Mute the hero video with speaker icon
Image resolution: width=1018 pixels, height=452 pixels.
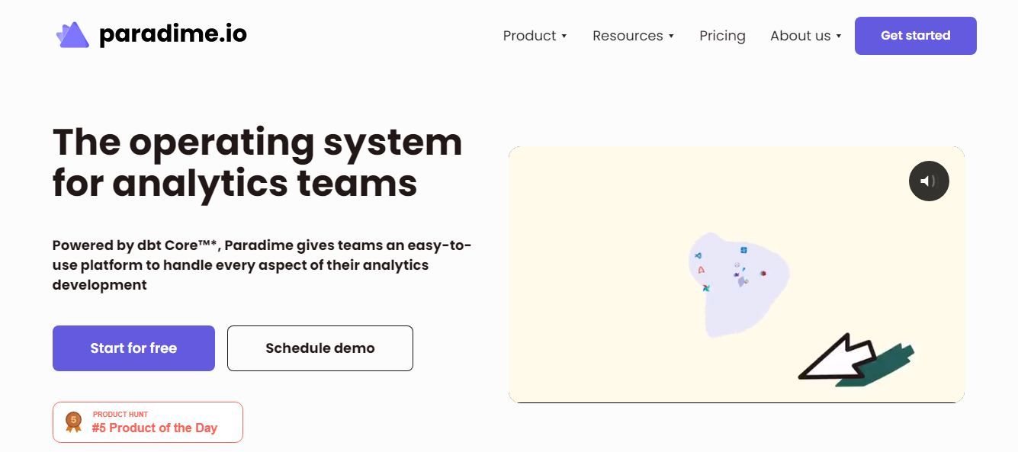[929, 181]
